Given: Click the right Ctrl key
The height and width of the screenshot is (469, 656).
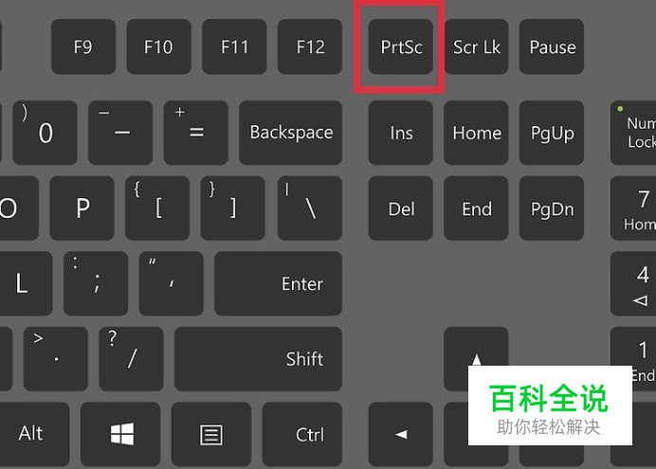Looking at the screenshot, I should click(302, 434).
